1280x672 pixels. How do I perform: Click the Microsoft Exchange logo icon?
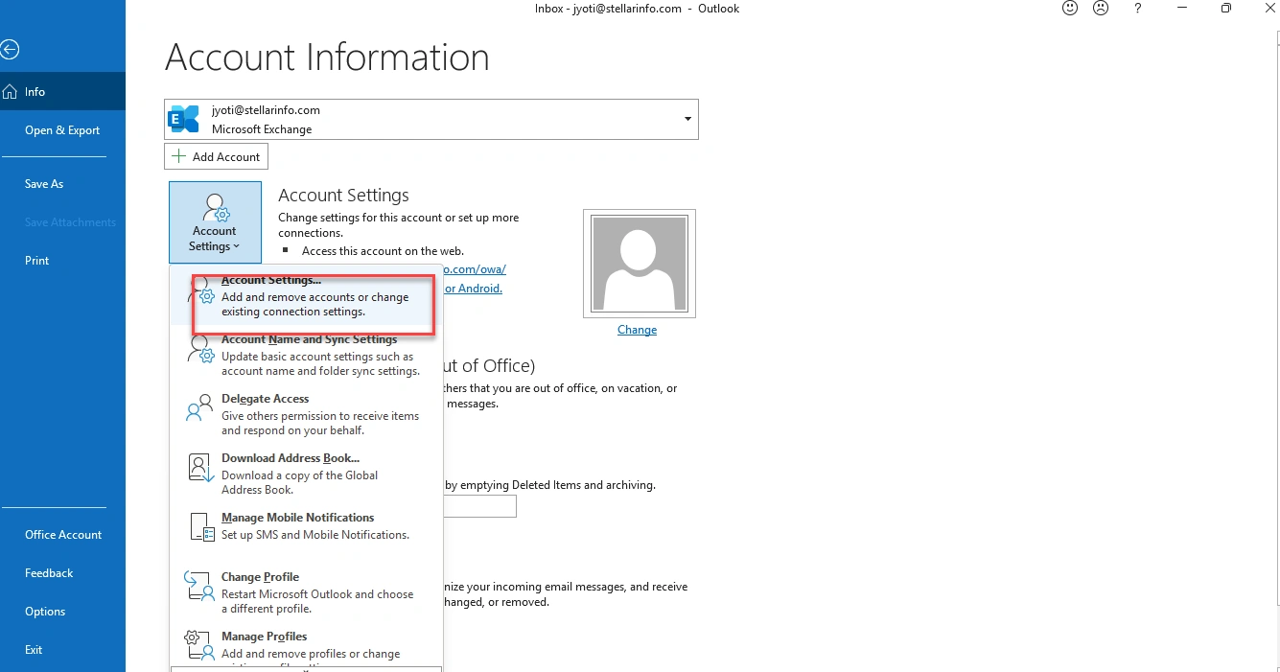click(x=183, y=118)
